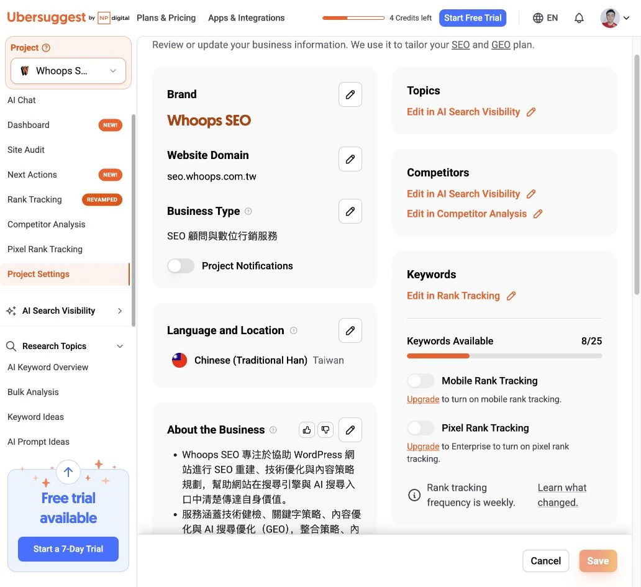
Task: Click the Project help question icon
Action: click(46, 48)
